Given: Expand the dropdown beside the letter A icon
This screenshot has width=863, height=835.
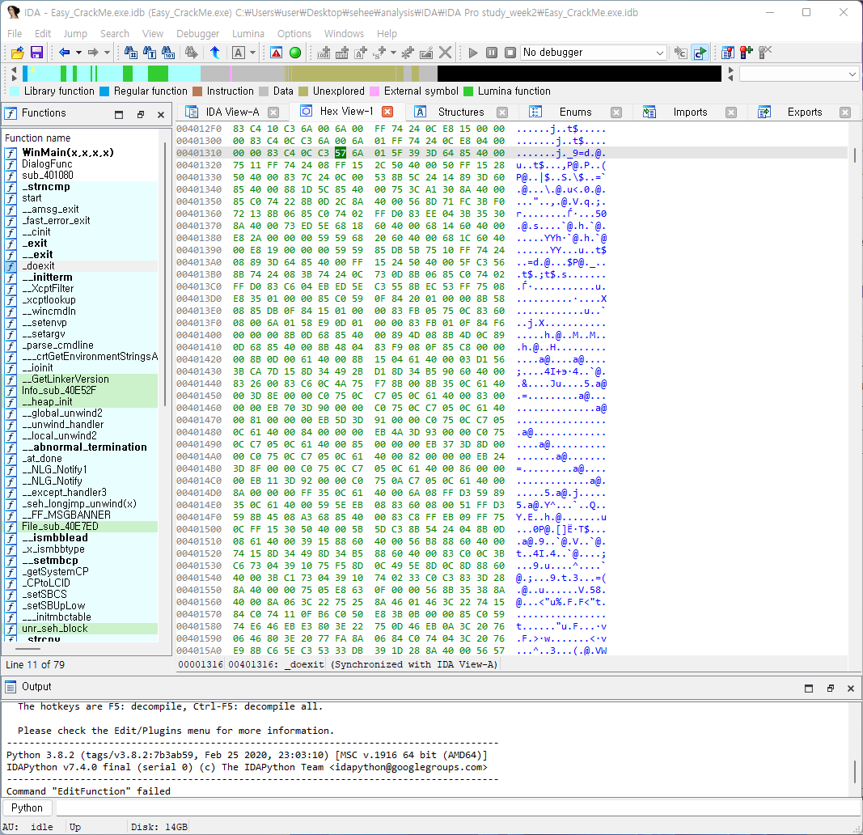Looking at the screenshot, I should coord(252,53).
